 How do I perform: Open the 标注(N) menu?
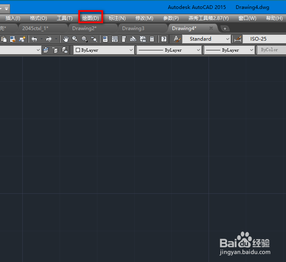pos(117,18)
